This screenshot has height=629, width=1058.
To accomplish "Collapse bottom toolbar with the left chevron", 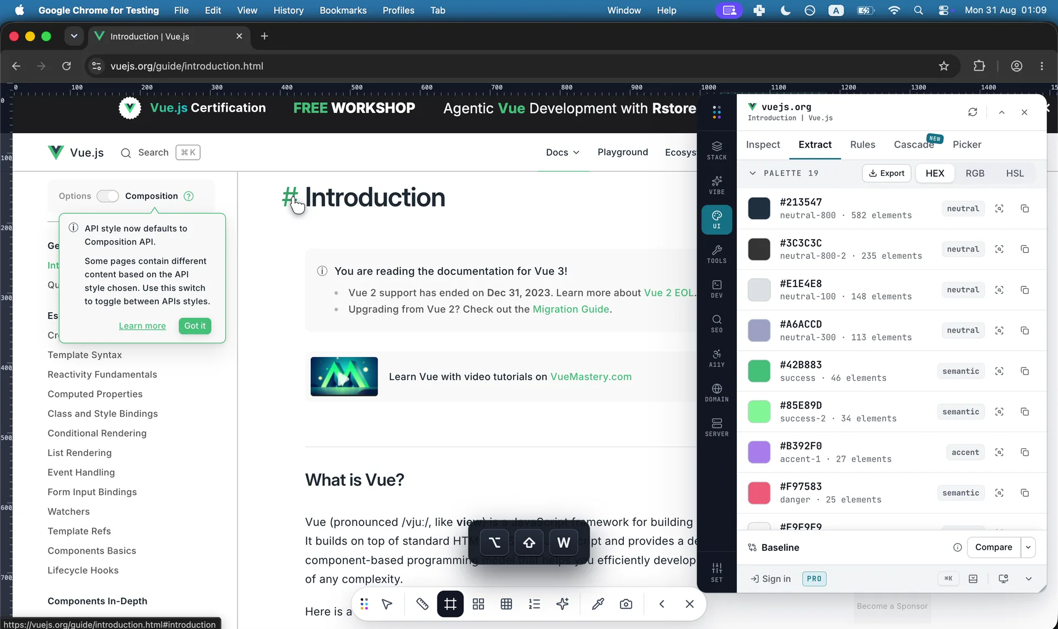I will pos(662,604).
